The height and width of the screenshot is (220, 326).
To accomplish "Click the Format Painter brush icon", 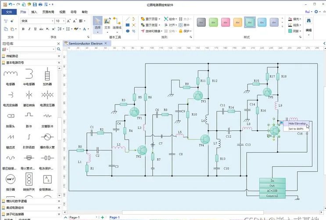I will [x=12, y=21].
